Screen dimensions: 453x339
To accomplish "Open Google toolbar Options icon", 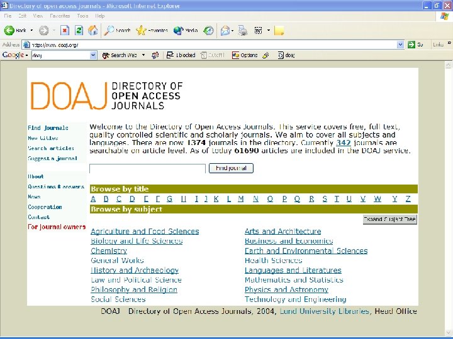I will click(x=235, y=55).
